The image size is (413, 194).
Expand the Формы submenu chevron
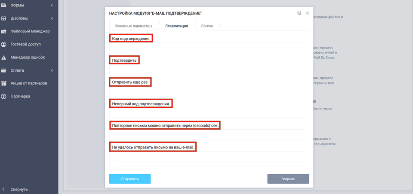[52, 5]
